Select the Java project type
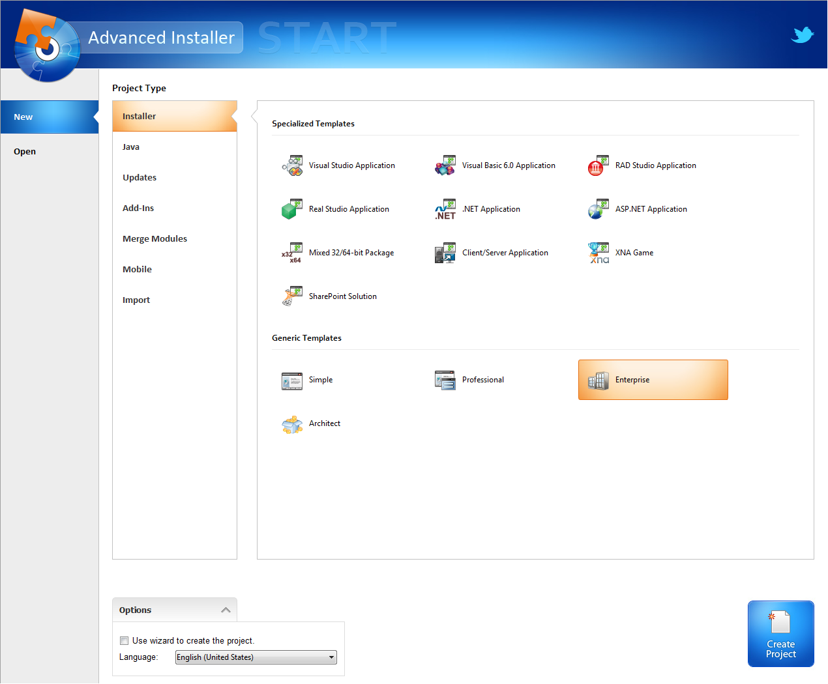The height and width of the screenshot is (684, 828). click(x=131, y=147)
